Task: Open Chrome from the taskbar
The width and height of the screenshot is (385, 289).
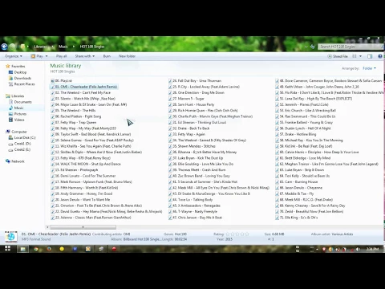Action: tap(36, 249)
